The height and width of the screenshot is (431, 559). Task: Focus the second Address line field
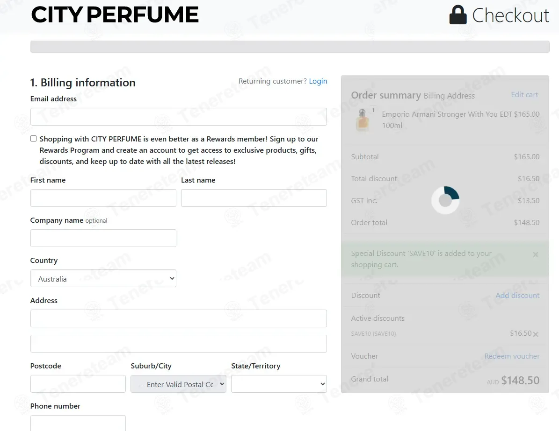(x=179, y=344)
